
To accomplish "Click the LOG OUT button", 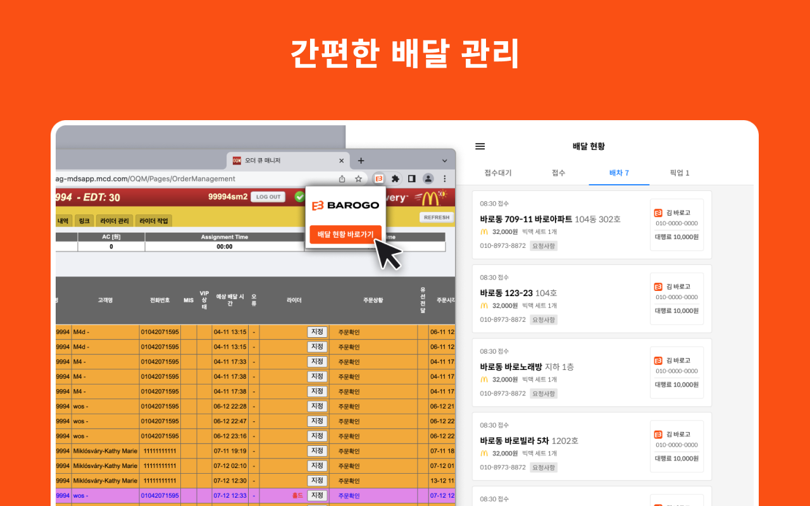I will click(268, 197).
